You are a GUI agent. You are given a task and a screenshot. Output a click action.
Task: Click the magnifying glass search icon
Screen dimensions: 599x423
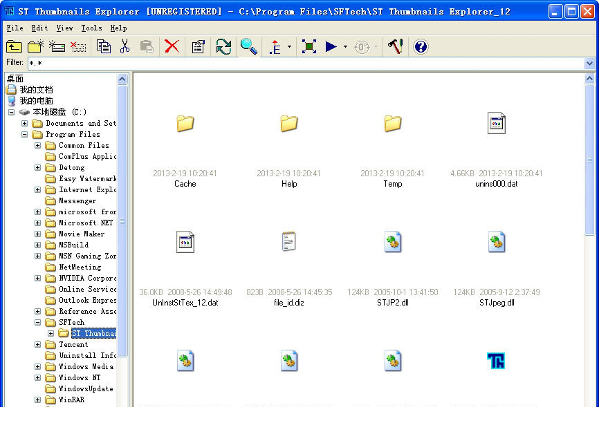(249, 47)
